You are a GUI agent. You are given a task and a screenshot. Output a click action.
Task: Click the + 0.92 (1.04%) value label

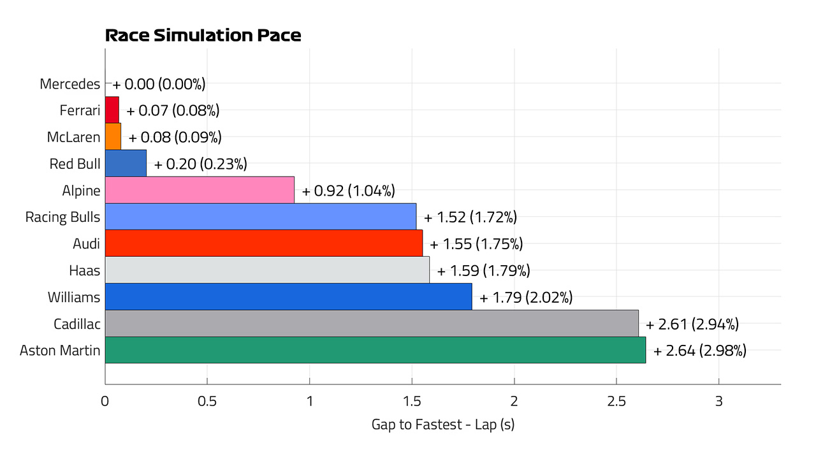[x=348, y=190]
